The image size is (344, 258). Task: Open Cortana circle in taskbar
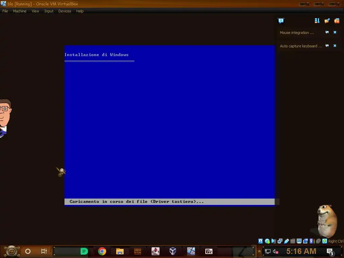pyautogui.click(x=28, y=251)
